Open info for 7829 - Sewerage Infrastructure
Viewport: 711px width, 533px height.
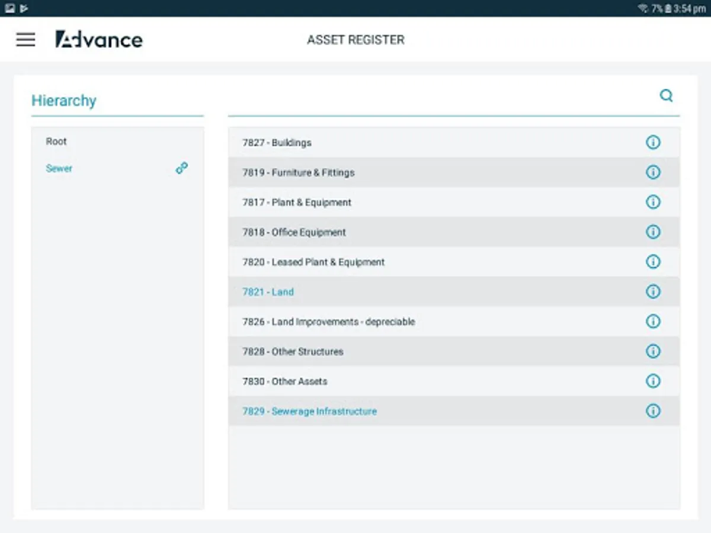coord(653,411)
